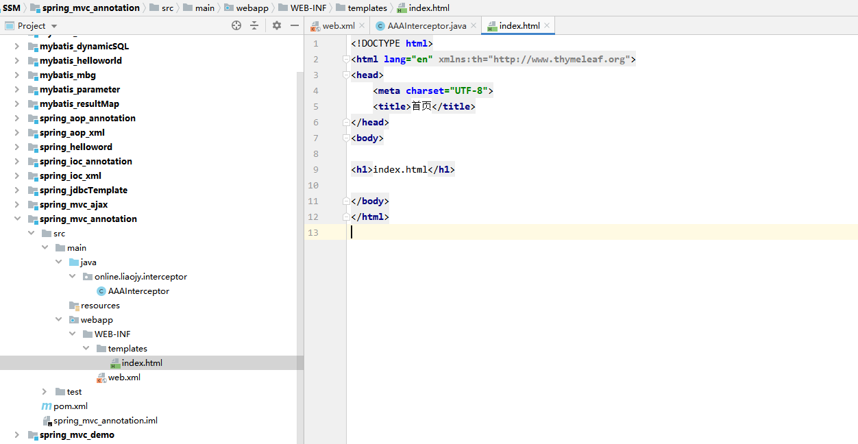Expand the spring_mvc_demo module
858x444 pixels.
(x=17, y=434)
